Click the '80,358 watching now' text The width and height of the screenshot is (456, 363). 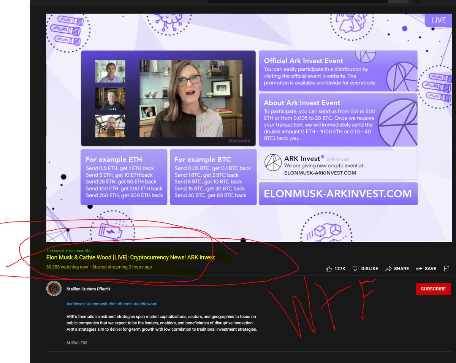[67, 267]
